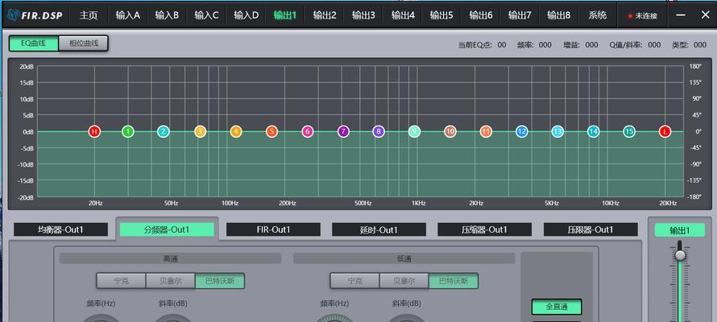Open the 输入C tab
717x322 pixels.
[x=207, y=15]
